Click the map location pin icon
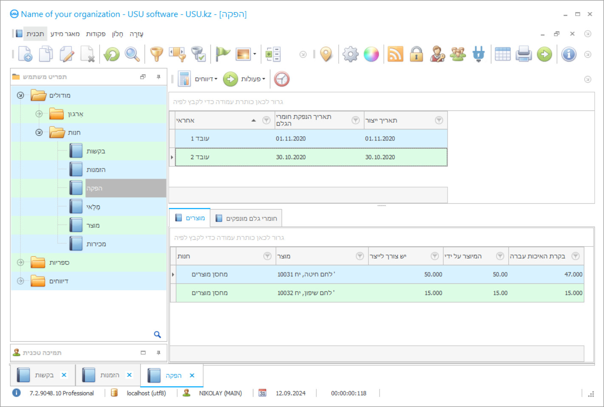The height and width of the screenshot is (407, 604). (326, 54)
